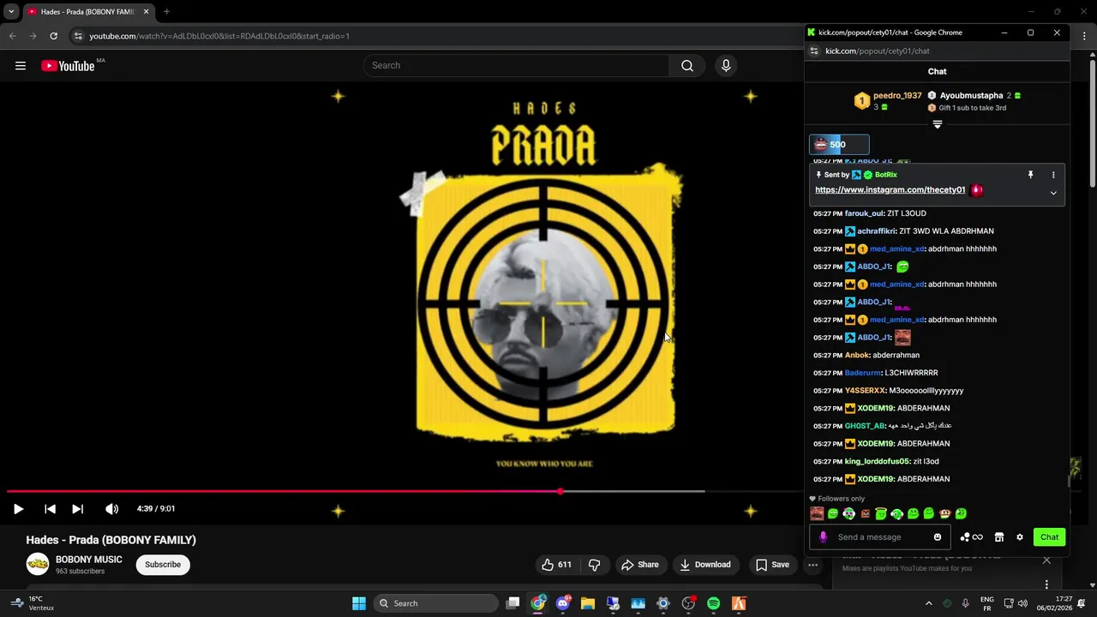Image resolution: width=1097 pixels, height=617 pixels.
Task: Select the YouTube address bar URL
Action: click(219, 36)
